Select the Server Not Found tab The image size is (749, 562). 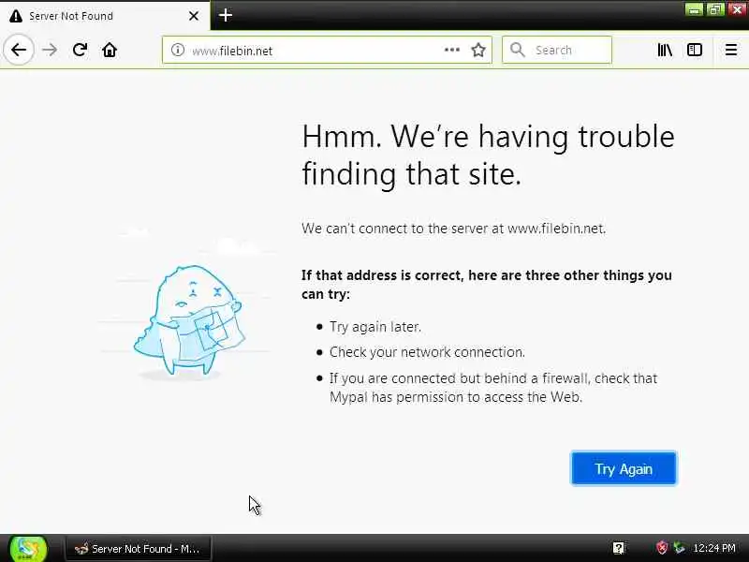click(105, 16)
